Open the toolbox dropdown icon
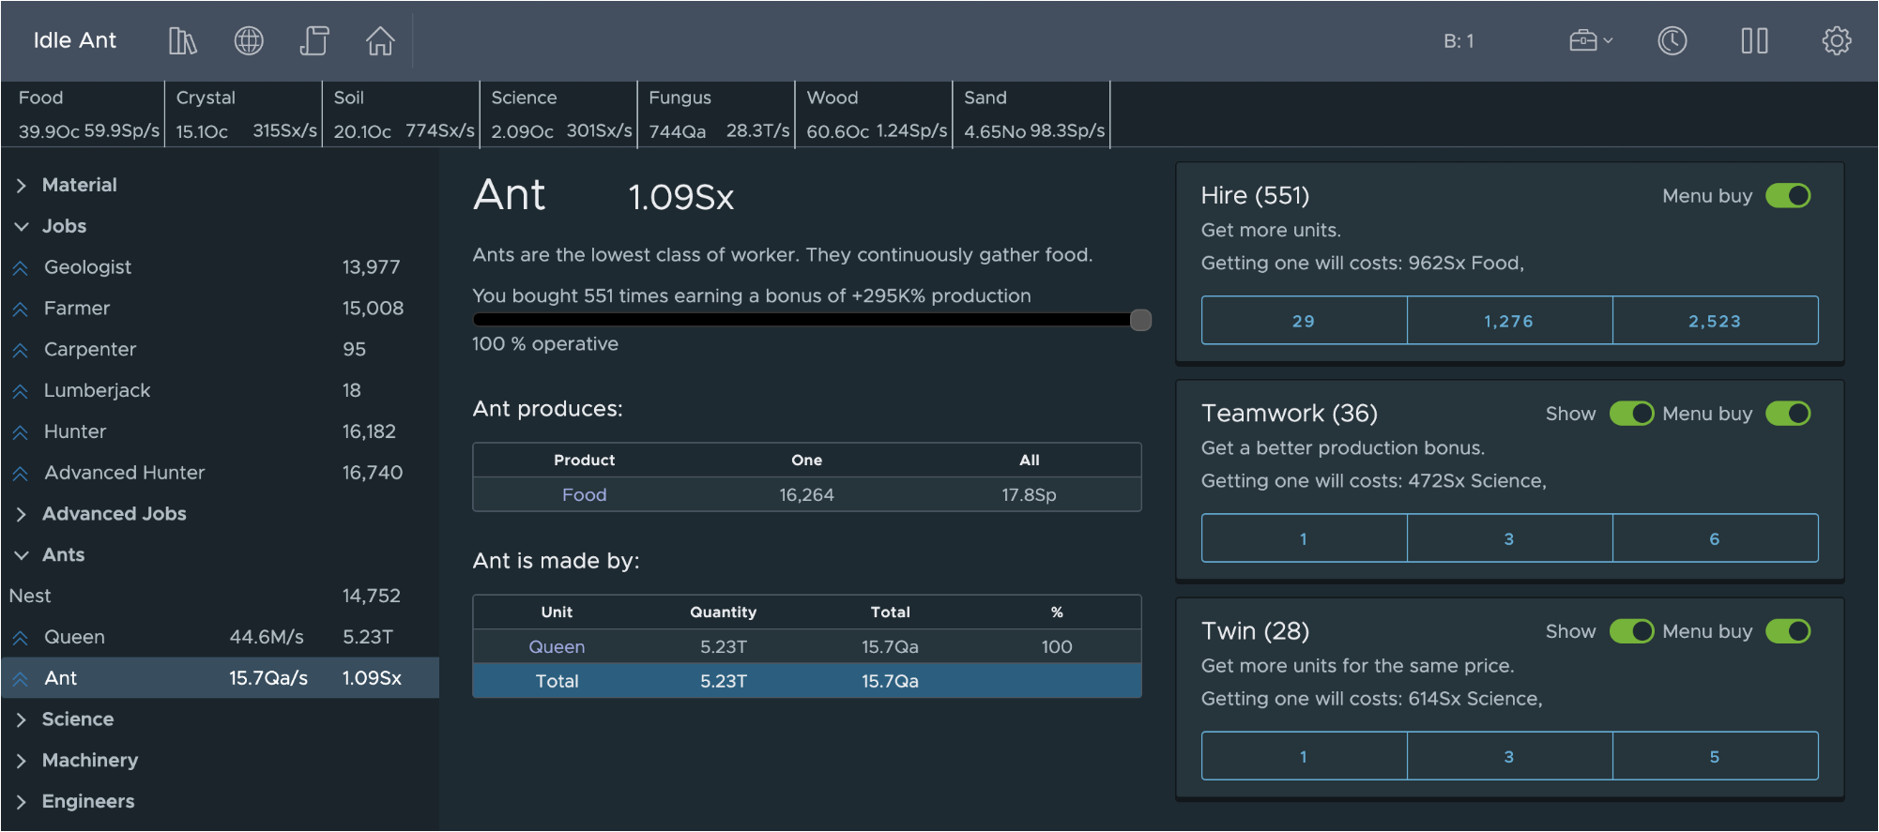Viewport: 1879px width, 832px height. pyautogui.click(x=1591, y=40)
